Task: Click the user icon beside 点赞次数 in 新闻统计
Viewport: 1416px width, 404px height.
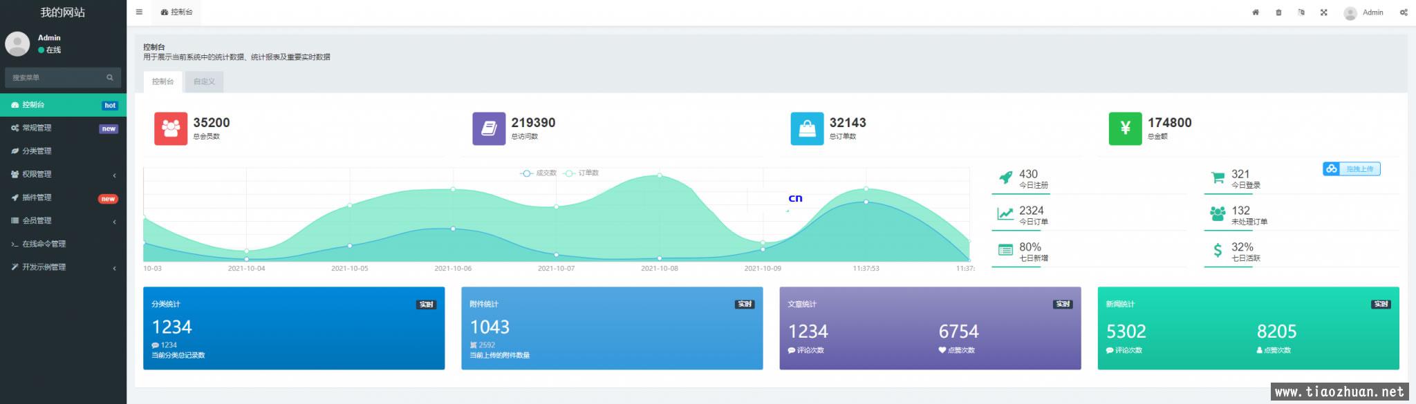Action: (1260, 350)
